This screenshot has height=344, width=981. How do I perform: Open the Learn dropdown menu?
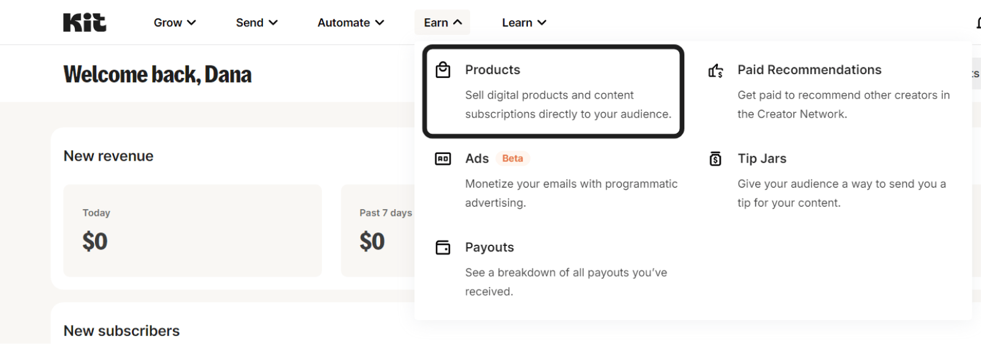pyautogui.click(x=524, y=23)
